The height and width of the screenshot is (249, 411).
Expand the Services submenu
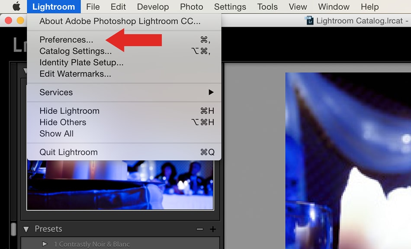coord(124,92)
